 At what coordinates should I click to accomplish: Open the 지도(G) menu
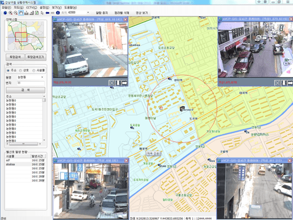[x=19, y=8]
